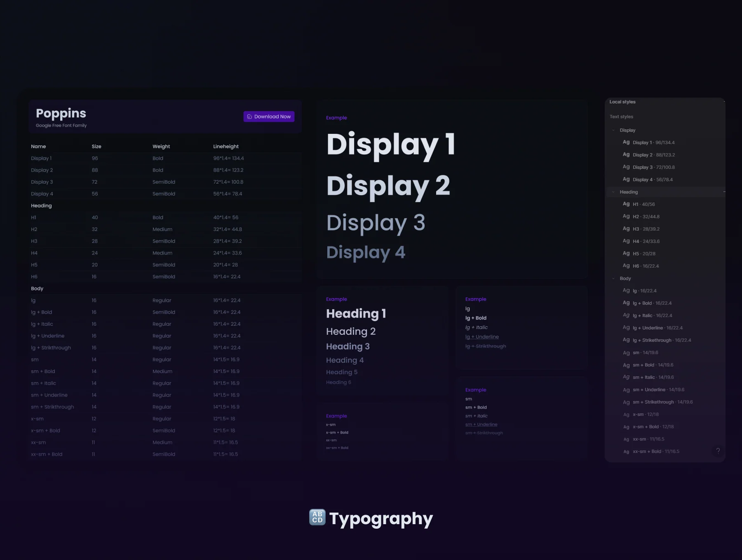The width and height of the screenshot is (742, 560).
Task: Click the 'Text styles' section label
Action: point(621,117)
